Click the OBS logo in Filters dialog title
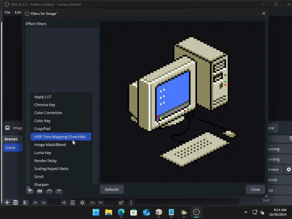292x219 pixels. (x=27, y=14)
